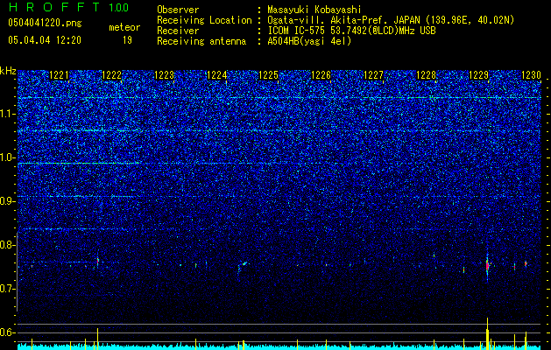Click the kHz axis unit label
Image resolution: width=551 pixels, height=350 pixels.
click(x=8, y=71)
